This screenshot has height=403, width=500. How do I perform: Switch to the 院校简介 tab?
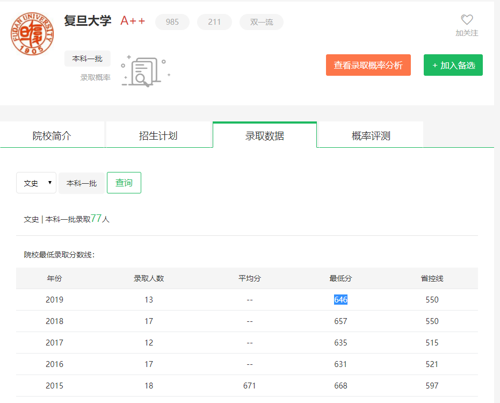pos(52,135)
